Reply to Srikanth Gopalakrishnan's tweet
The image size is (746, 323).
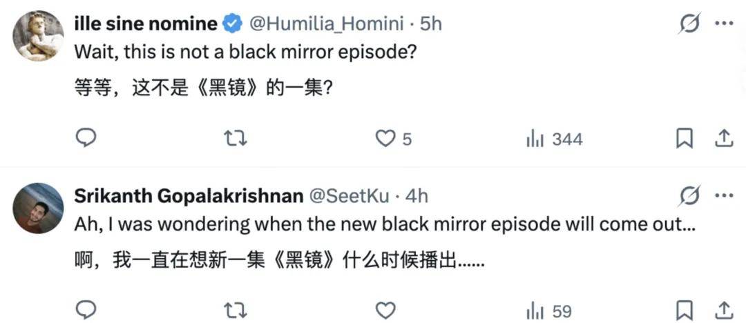pyautogui.click(x=85, y=310)
